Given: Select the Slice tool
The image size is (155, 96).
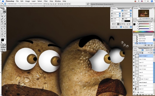Looking at the screenshot, I should pyautogui.click(x=5, y=16).
